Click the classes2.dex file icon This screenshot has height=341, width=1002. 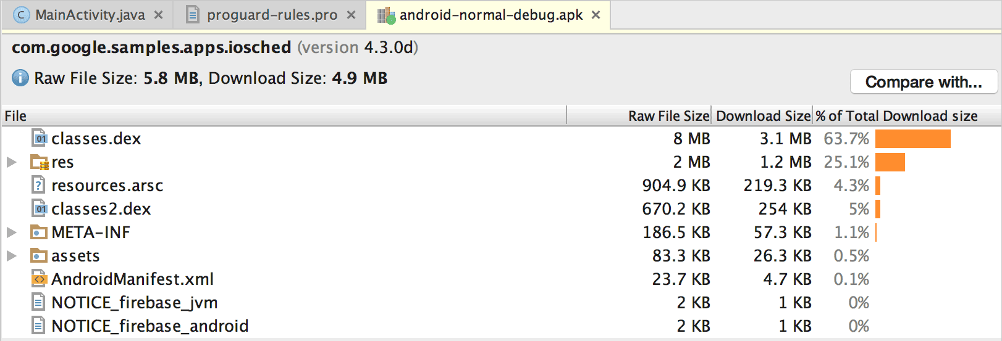pos(39,208)
